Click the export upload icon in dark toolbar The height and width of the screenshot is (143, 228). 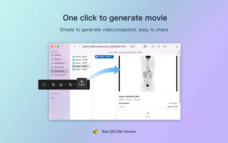(82, 83)
